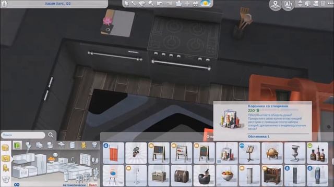Pick the podium menu stand thumbnail

(x=249, y=153)
